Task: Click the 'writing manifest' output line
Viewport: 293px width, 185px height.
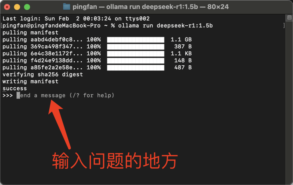Action: point(30,82)
